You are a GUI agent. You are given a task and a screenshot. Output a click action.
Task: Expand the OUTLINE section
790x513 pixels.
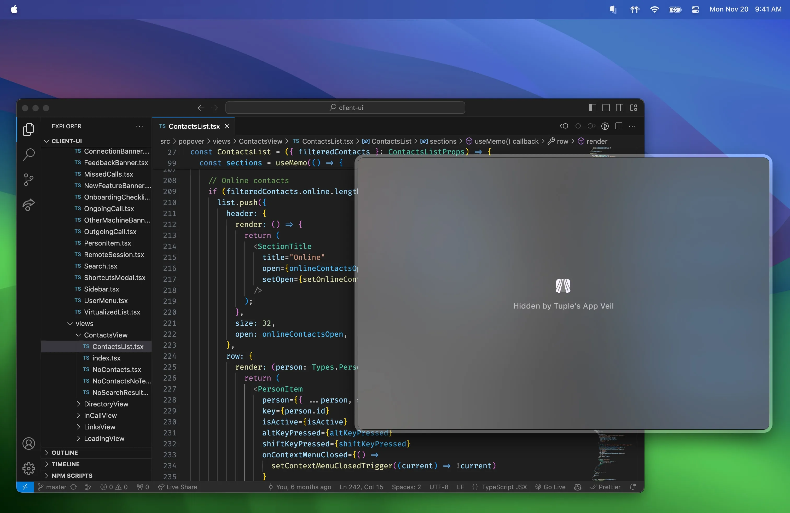[65, 452]
